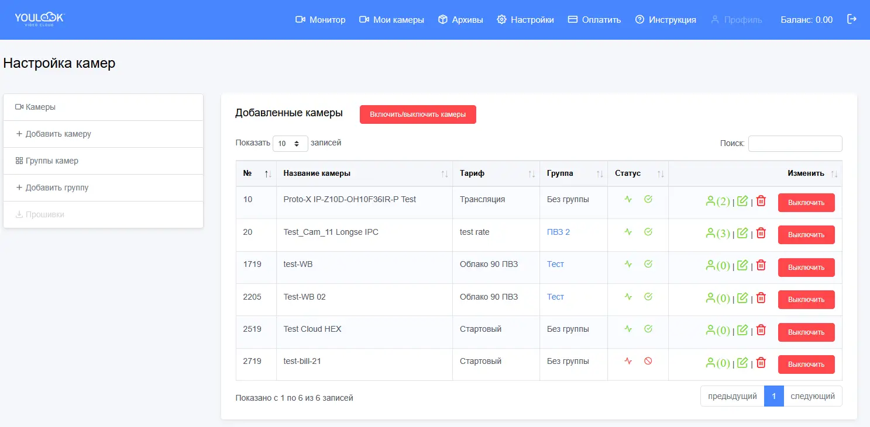The width and height of the screenshot is (870, 427).
Task: Edit the test-WB camera
Action: click(x=742, y=265)
